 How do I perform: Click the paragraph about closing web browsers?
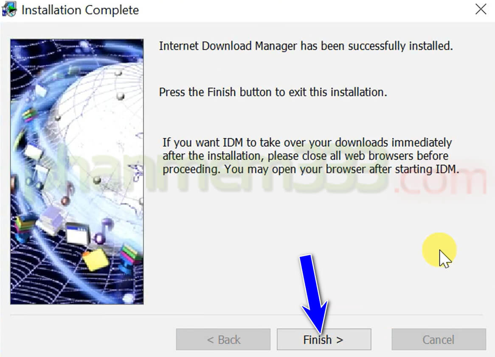311,156
